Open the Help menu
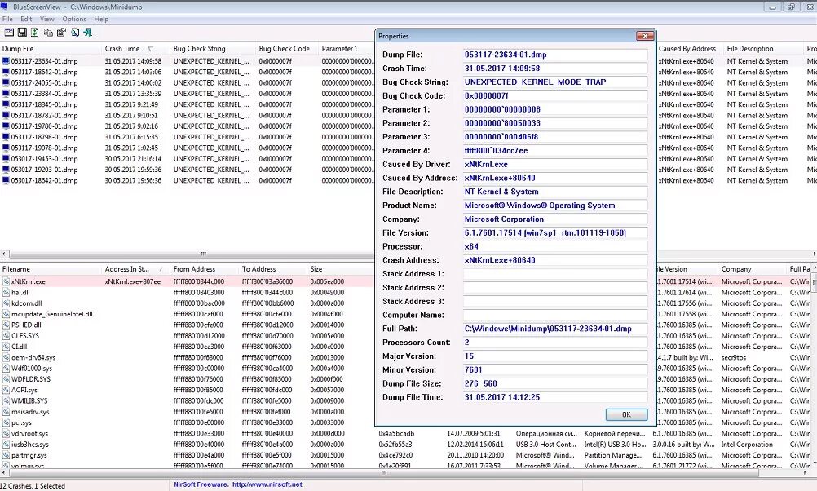This screenshot has width=817, height=491. [101, 19]
